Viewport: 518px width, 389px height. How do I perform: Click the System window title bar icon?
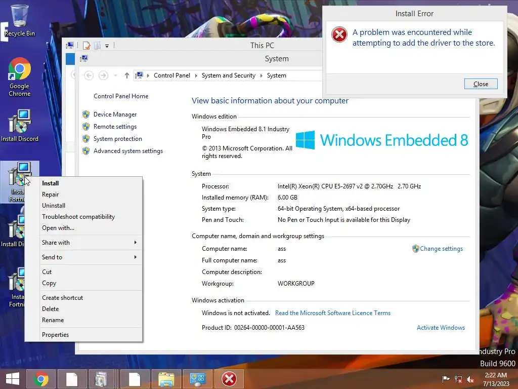pyautogui.click(x=84, y=59)
